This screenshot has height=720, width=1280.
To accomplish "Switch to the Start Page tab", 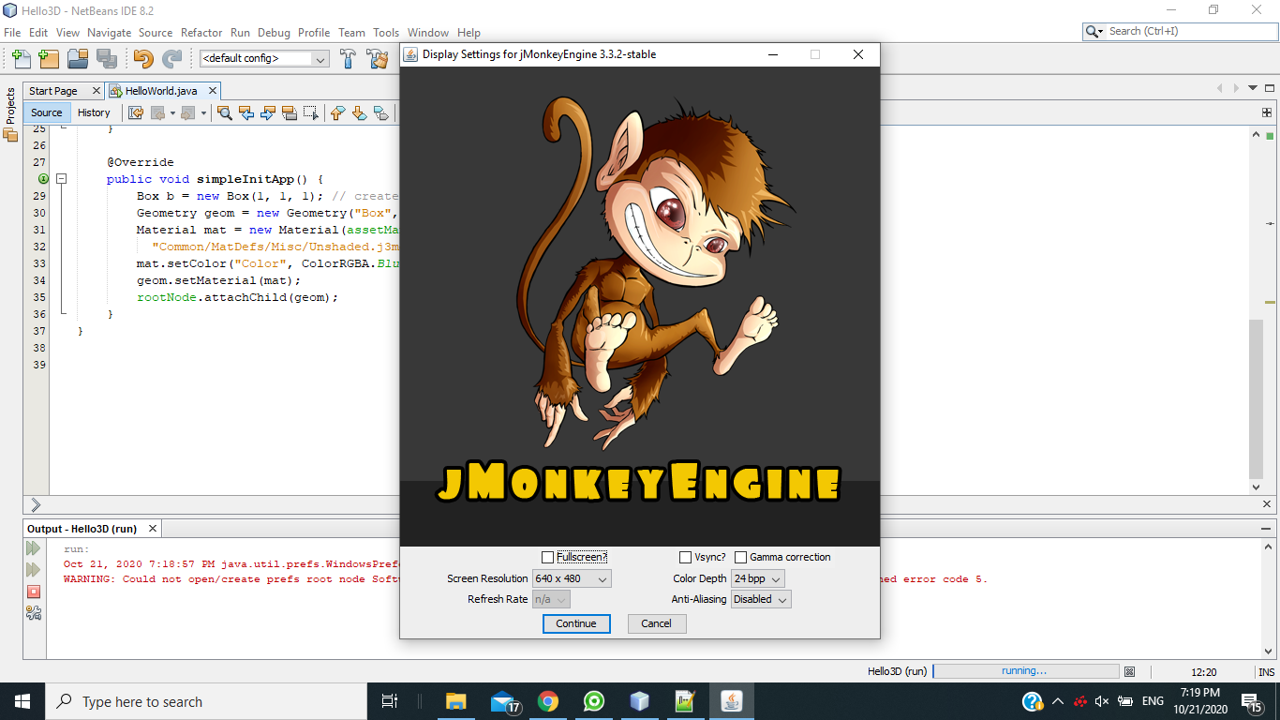I will tap(53, 91).
